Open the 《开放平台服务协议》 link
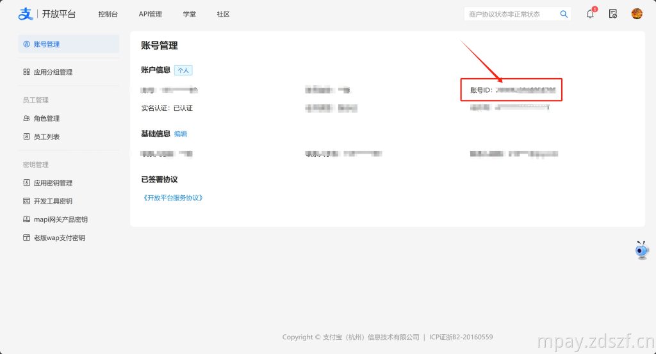This screenshot has width=656, height=354. pyautogui.click(x=173, y=198)
